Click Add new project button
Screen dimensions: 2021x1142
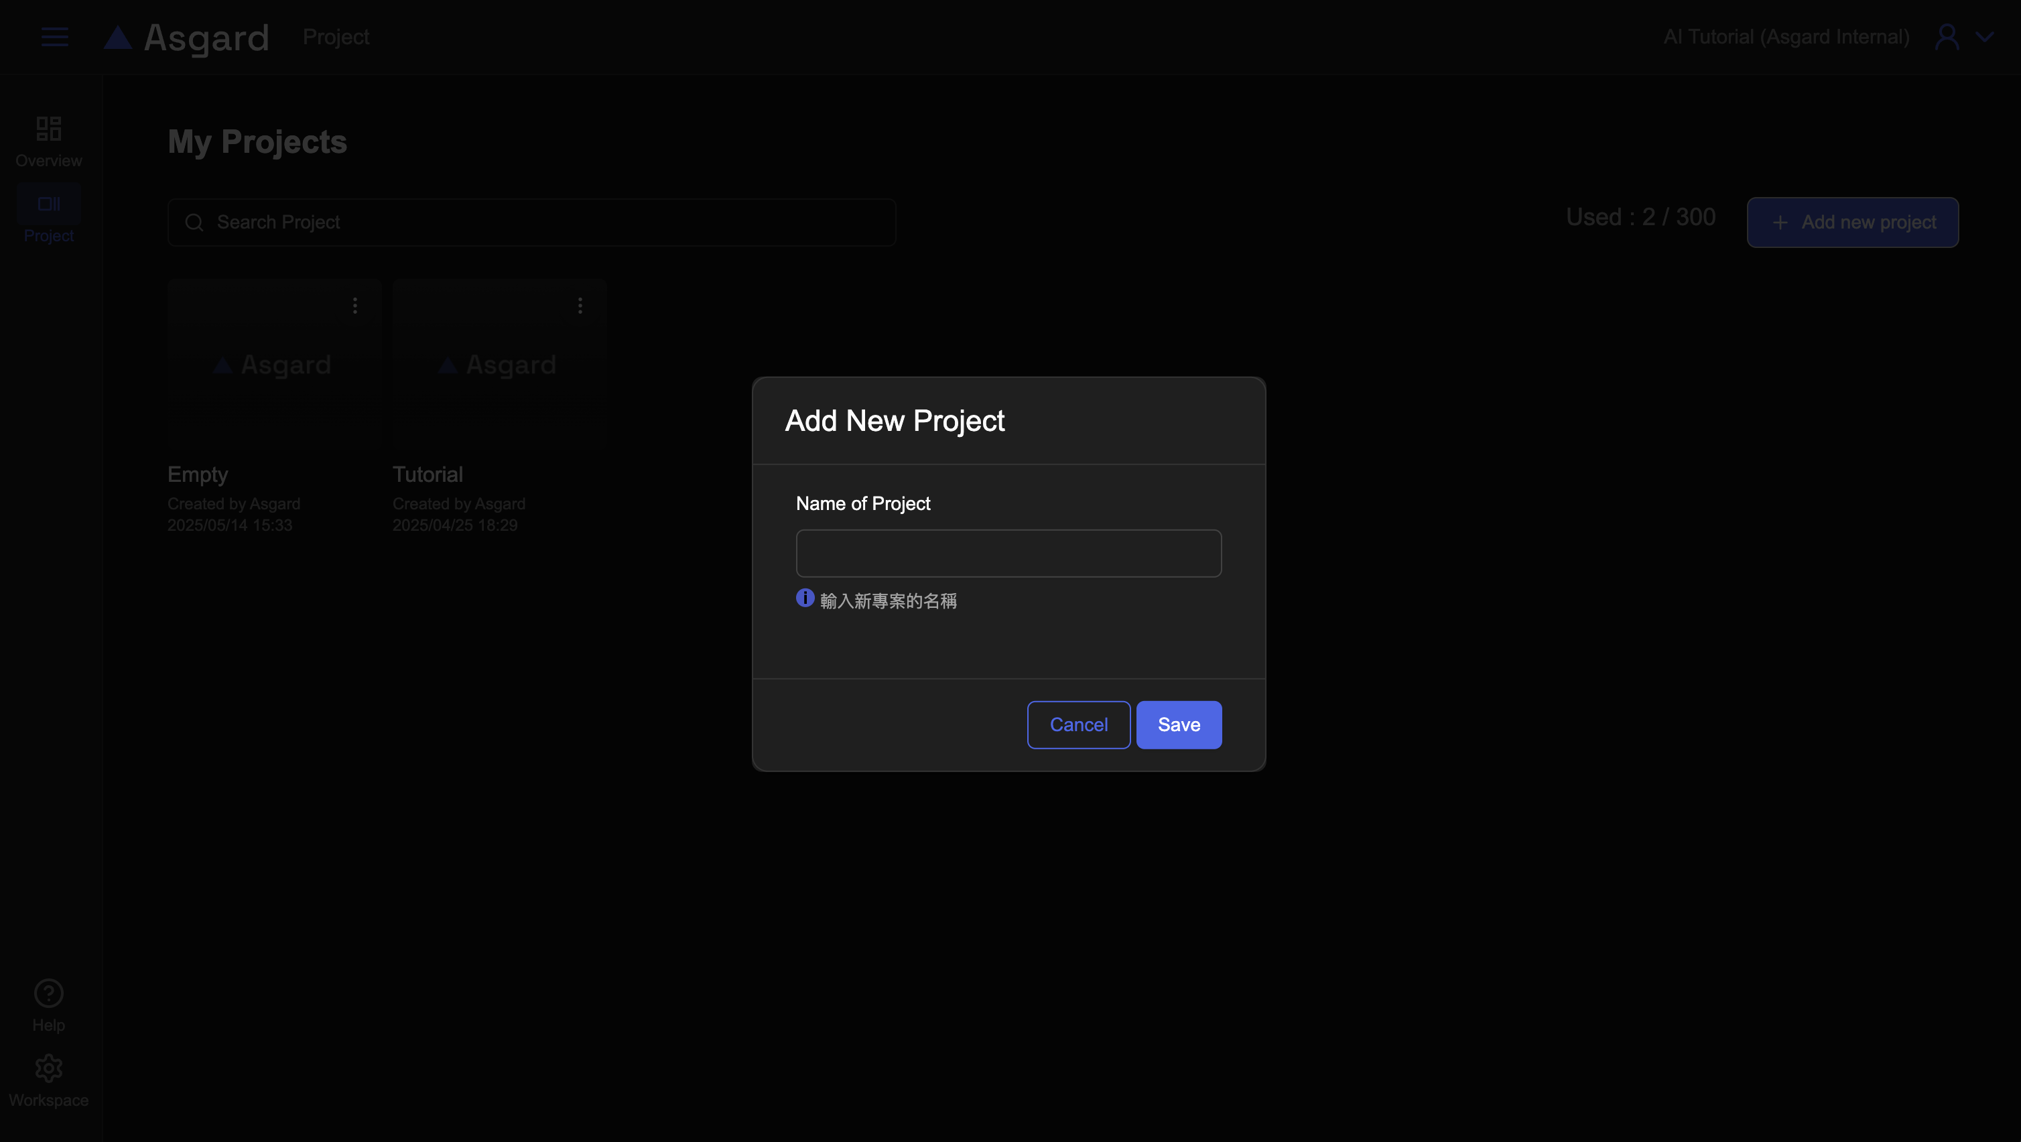(x=1852, y=223)
